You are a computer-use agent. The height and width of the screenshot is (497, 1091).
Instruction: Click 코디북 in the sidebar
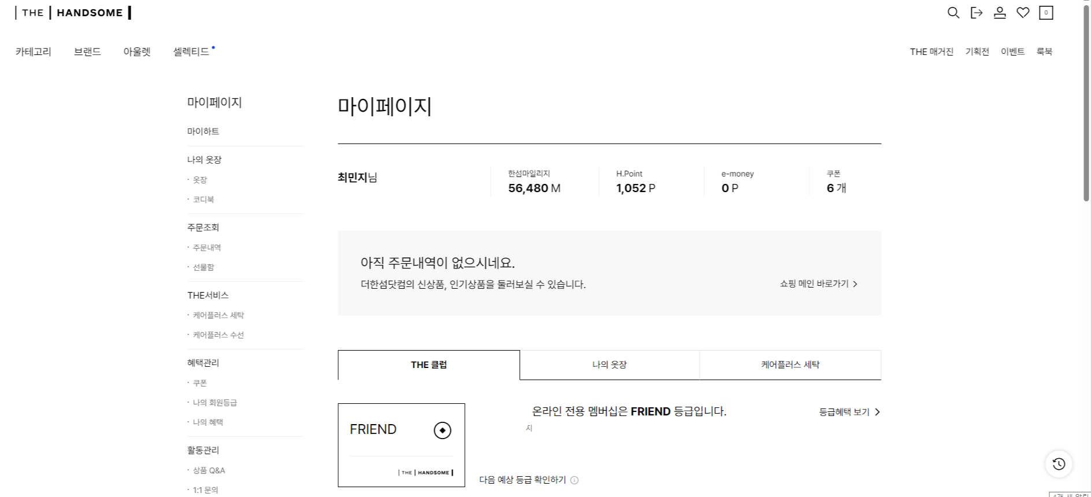coord(204,199)
